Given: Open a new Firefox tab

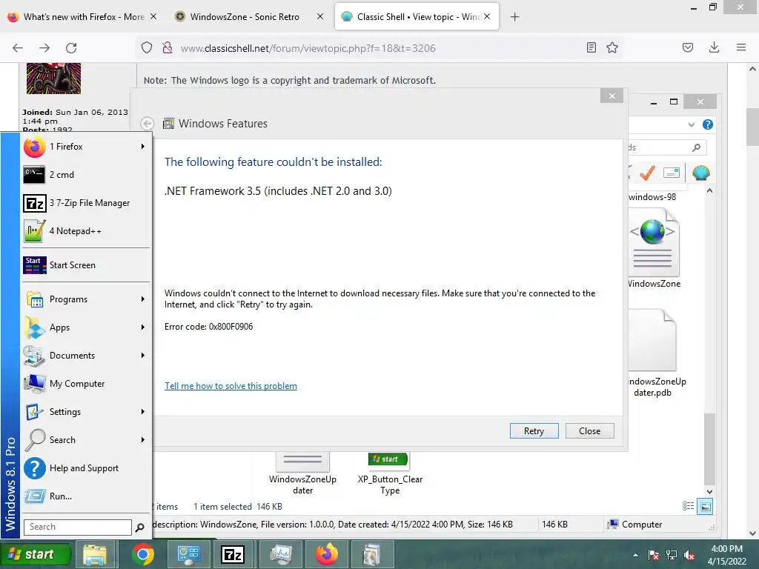Looking at the screenshot, I should tap(515, 17).
